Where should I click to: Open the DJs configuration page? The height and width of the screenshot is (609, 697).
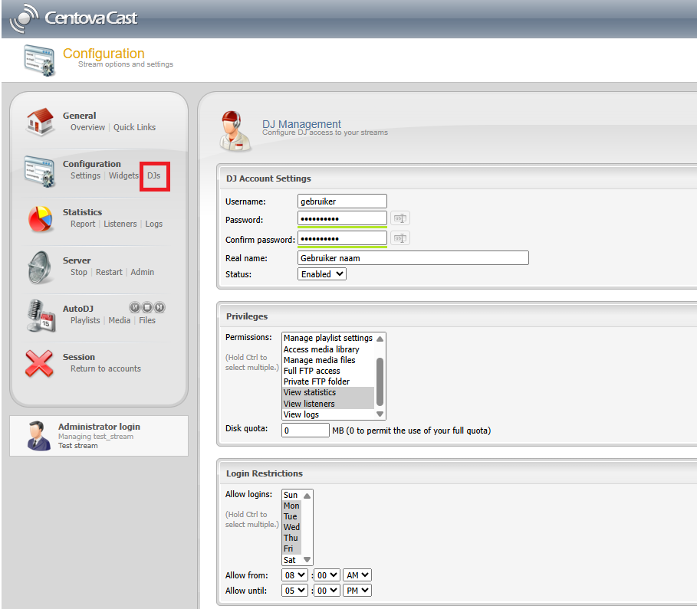(154, 175)
